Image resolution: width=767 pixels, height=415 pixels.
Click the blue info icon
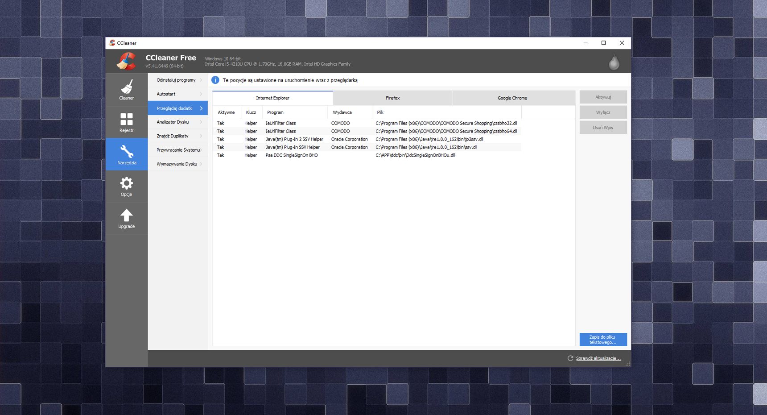[215, 80]
